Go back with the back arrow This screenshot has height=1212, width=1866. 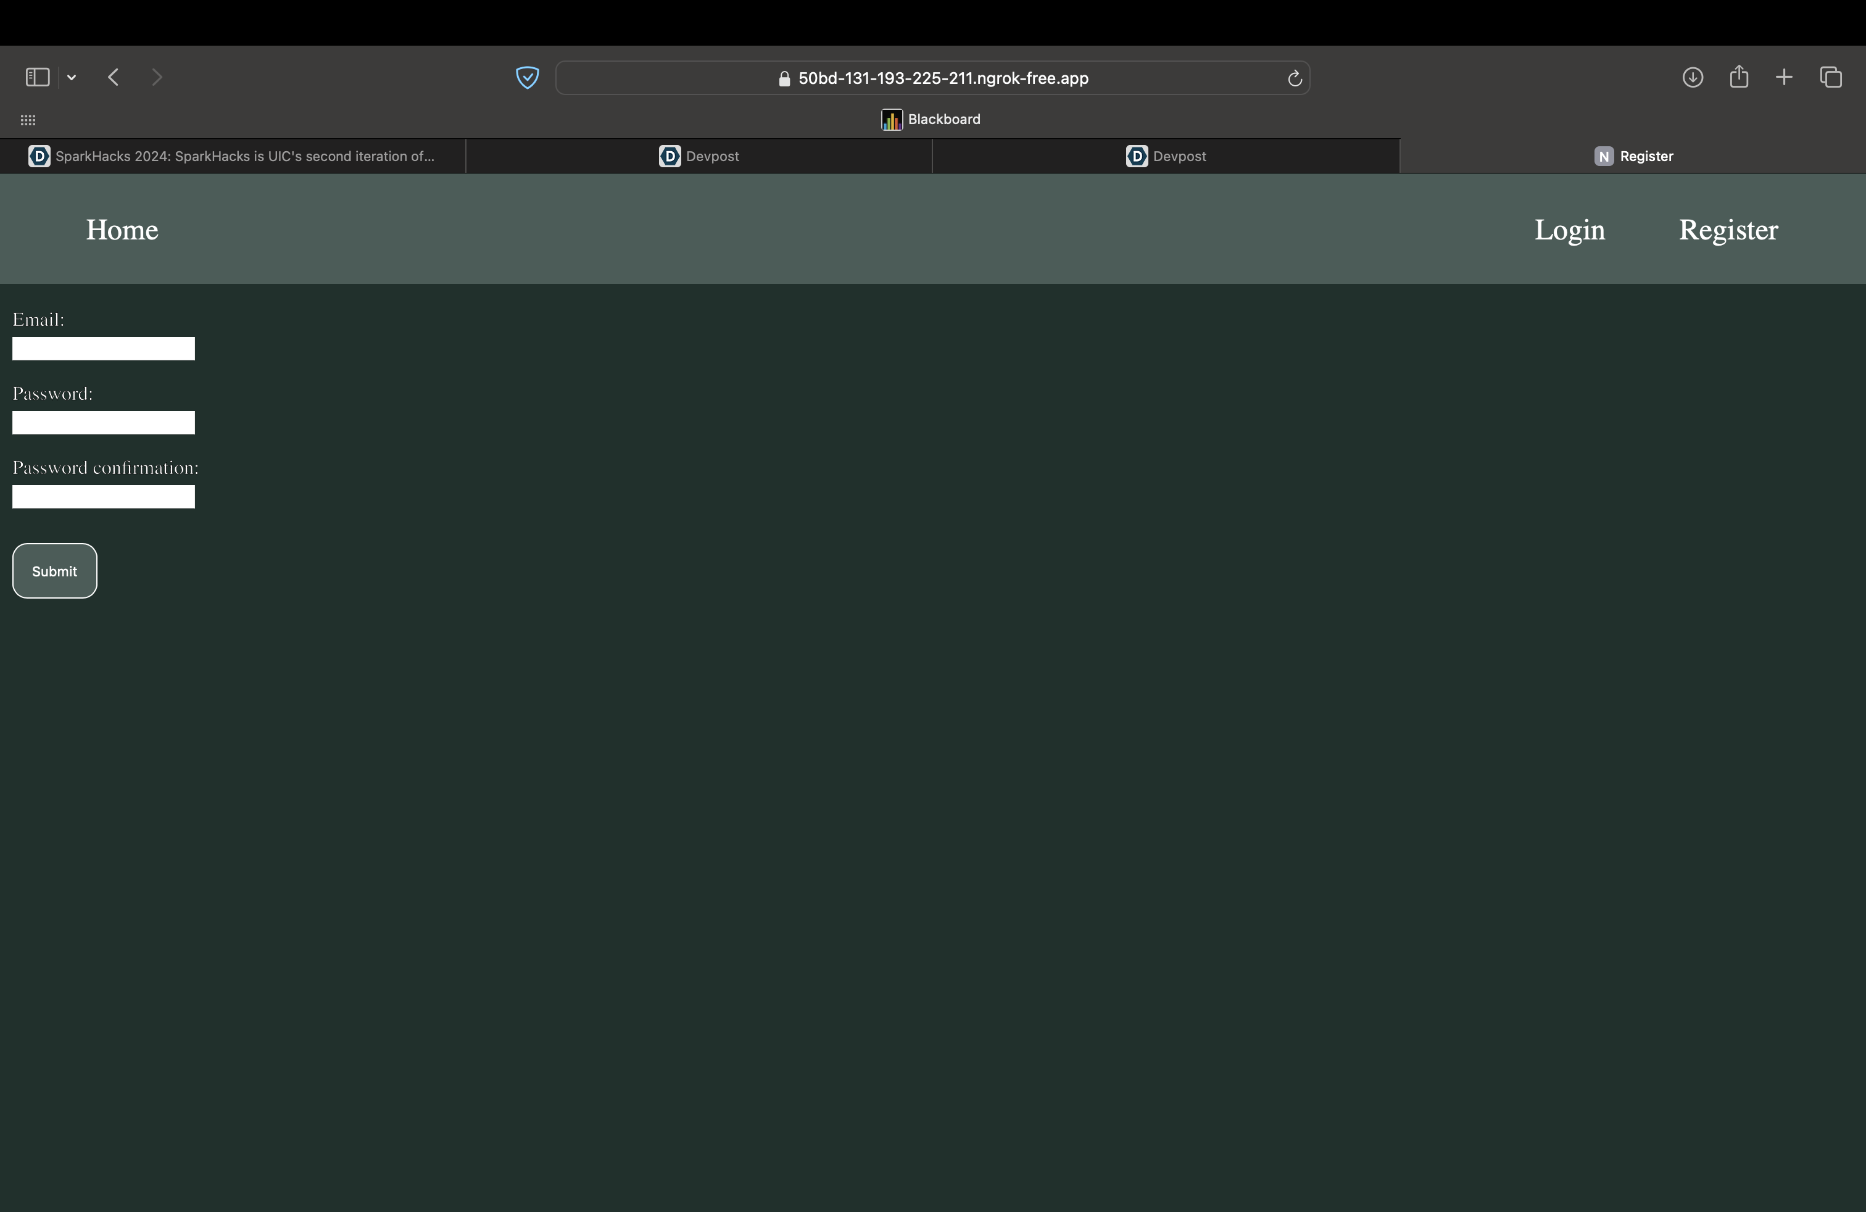click(x=114, y=77)
